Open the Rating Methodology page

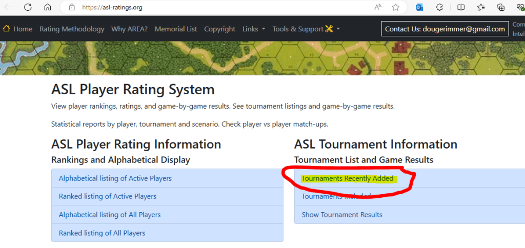point(72,29)
